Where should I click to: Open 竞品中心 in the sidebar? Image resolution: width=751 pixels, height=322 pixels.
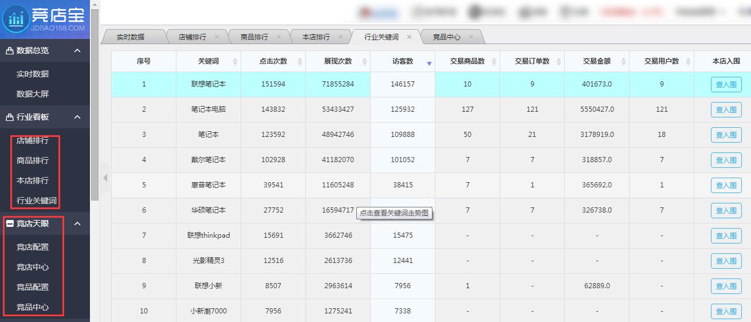point(33,307)
